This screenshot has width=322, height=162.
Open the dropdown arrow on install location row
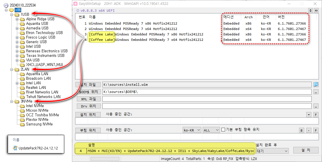click(x=309, y=115)
